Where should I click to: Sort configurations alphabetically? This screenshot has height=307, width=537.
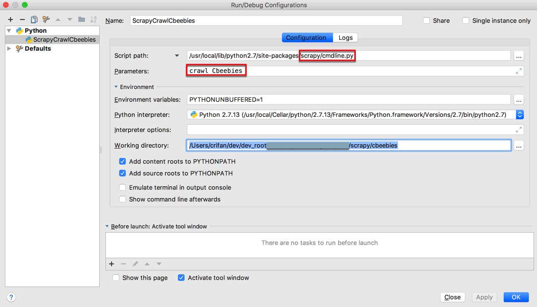[93, 19]
